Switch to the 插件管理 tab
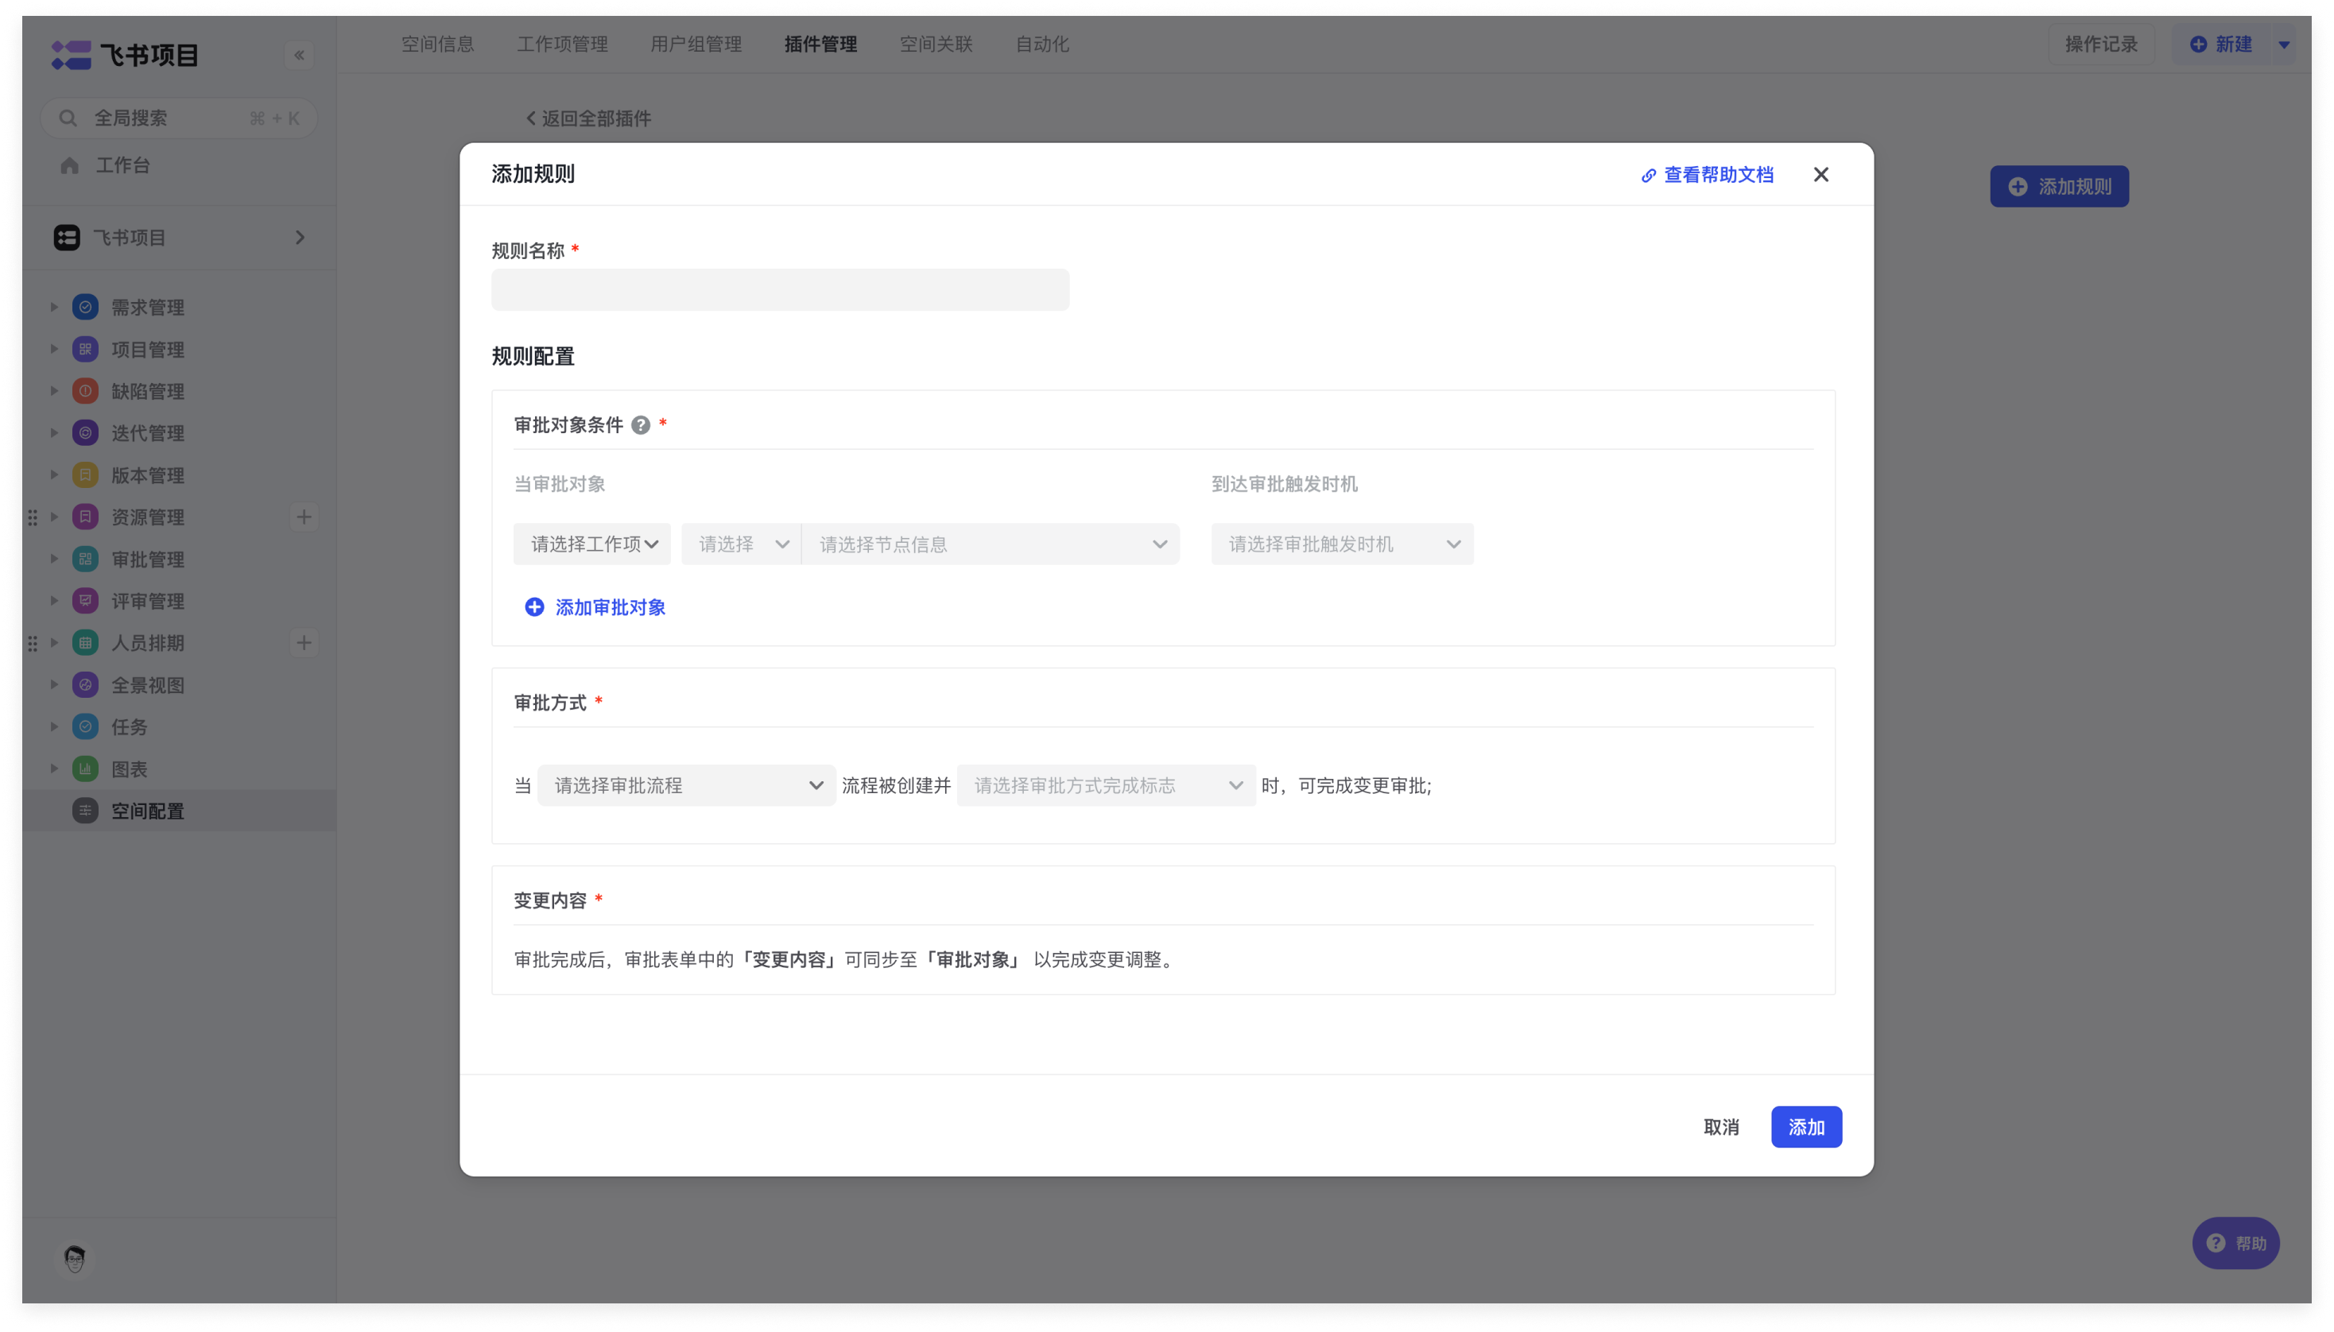 click(820, 44)
